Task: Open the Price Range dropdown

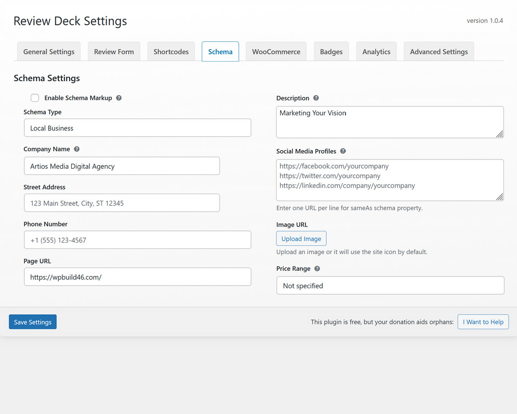Action: pyautogui.click(x=390, y=285)
